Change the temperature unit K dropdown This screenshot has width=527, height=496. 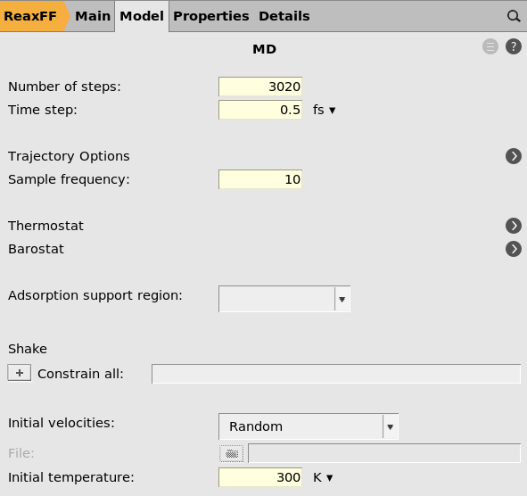click(x=323, y=477)
